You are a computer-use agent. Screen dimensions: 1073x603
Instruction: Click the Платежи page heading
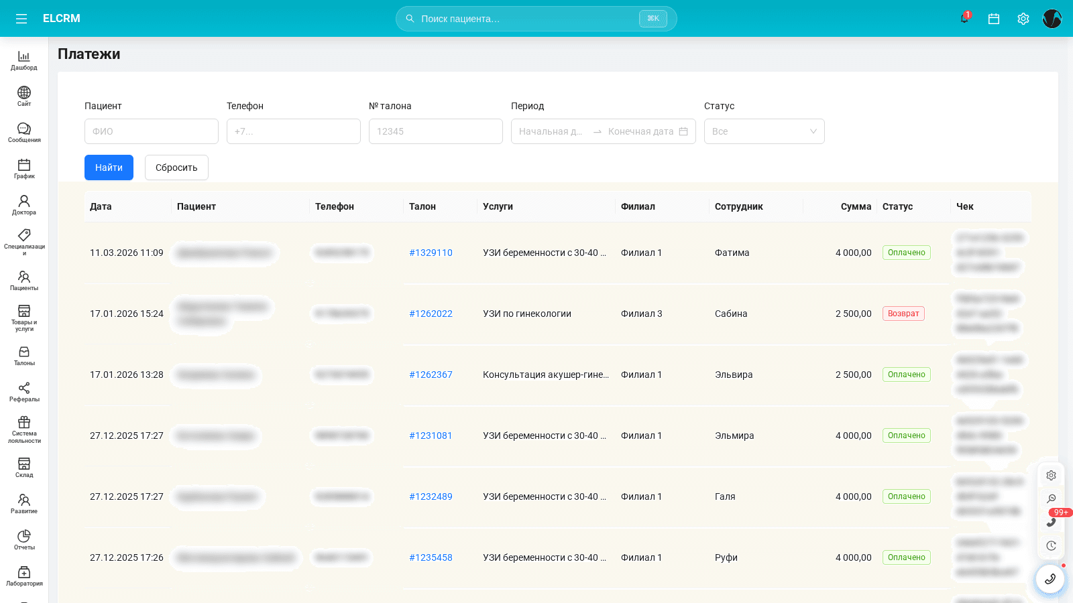click(89, 54)
